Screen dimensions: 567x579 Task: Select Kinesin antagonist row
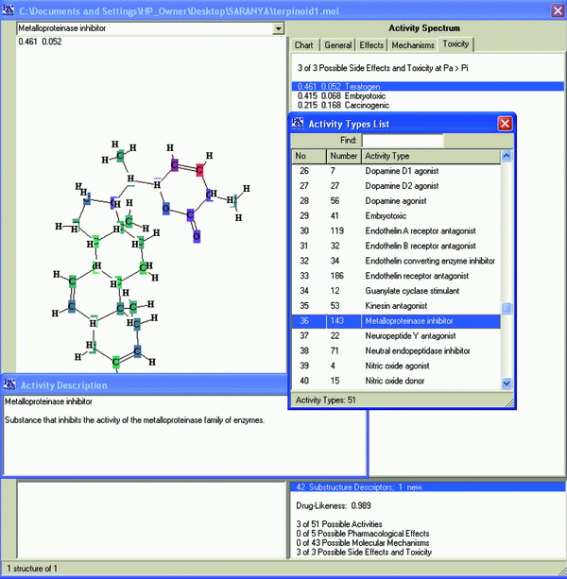pos(396,306)
